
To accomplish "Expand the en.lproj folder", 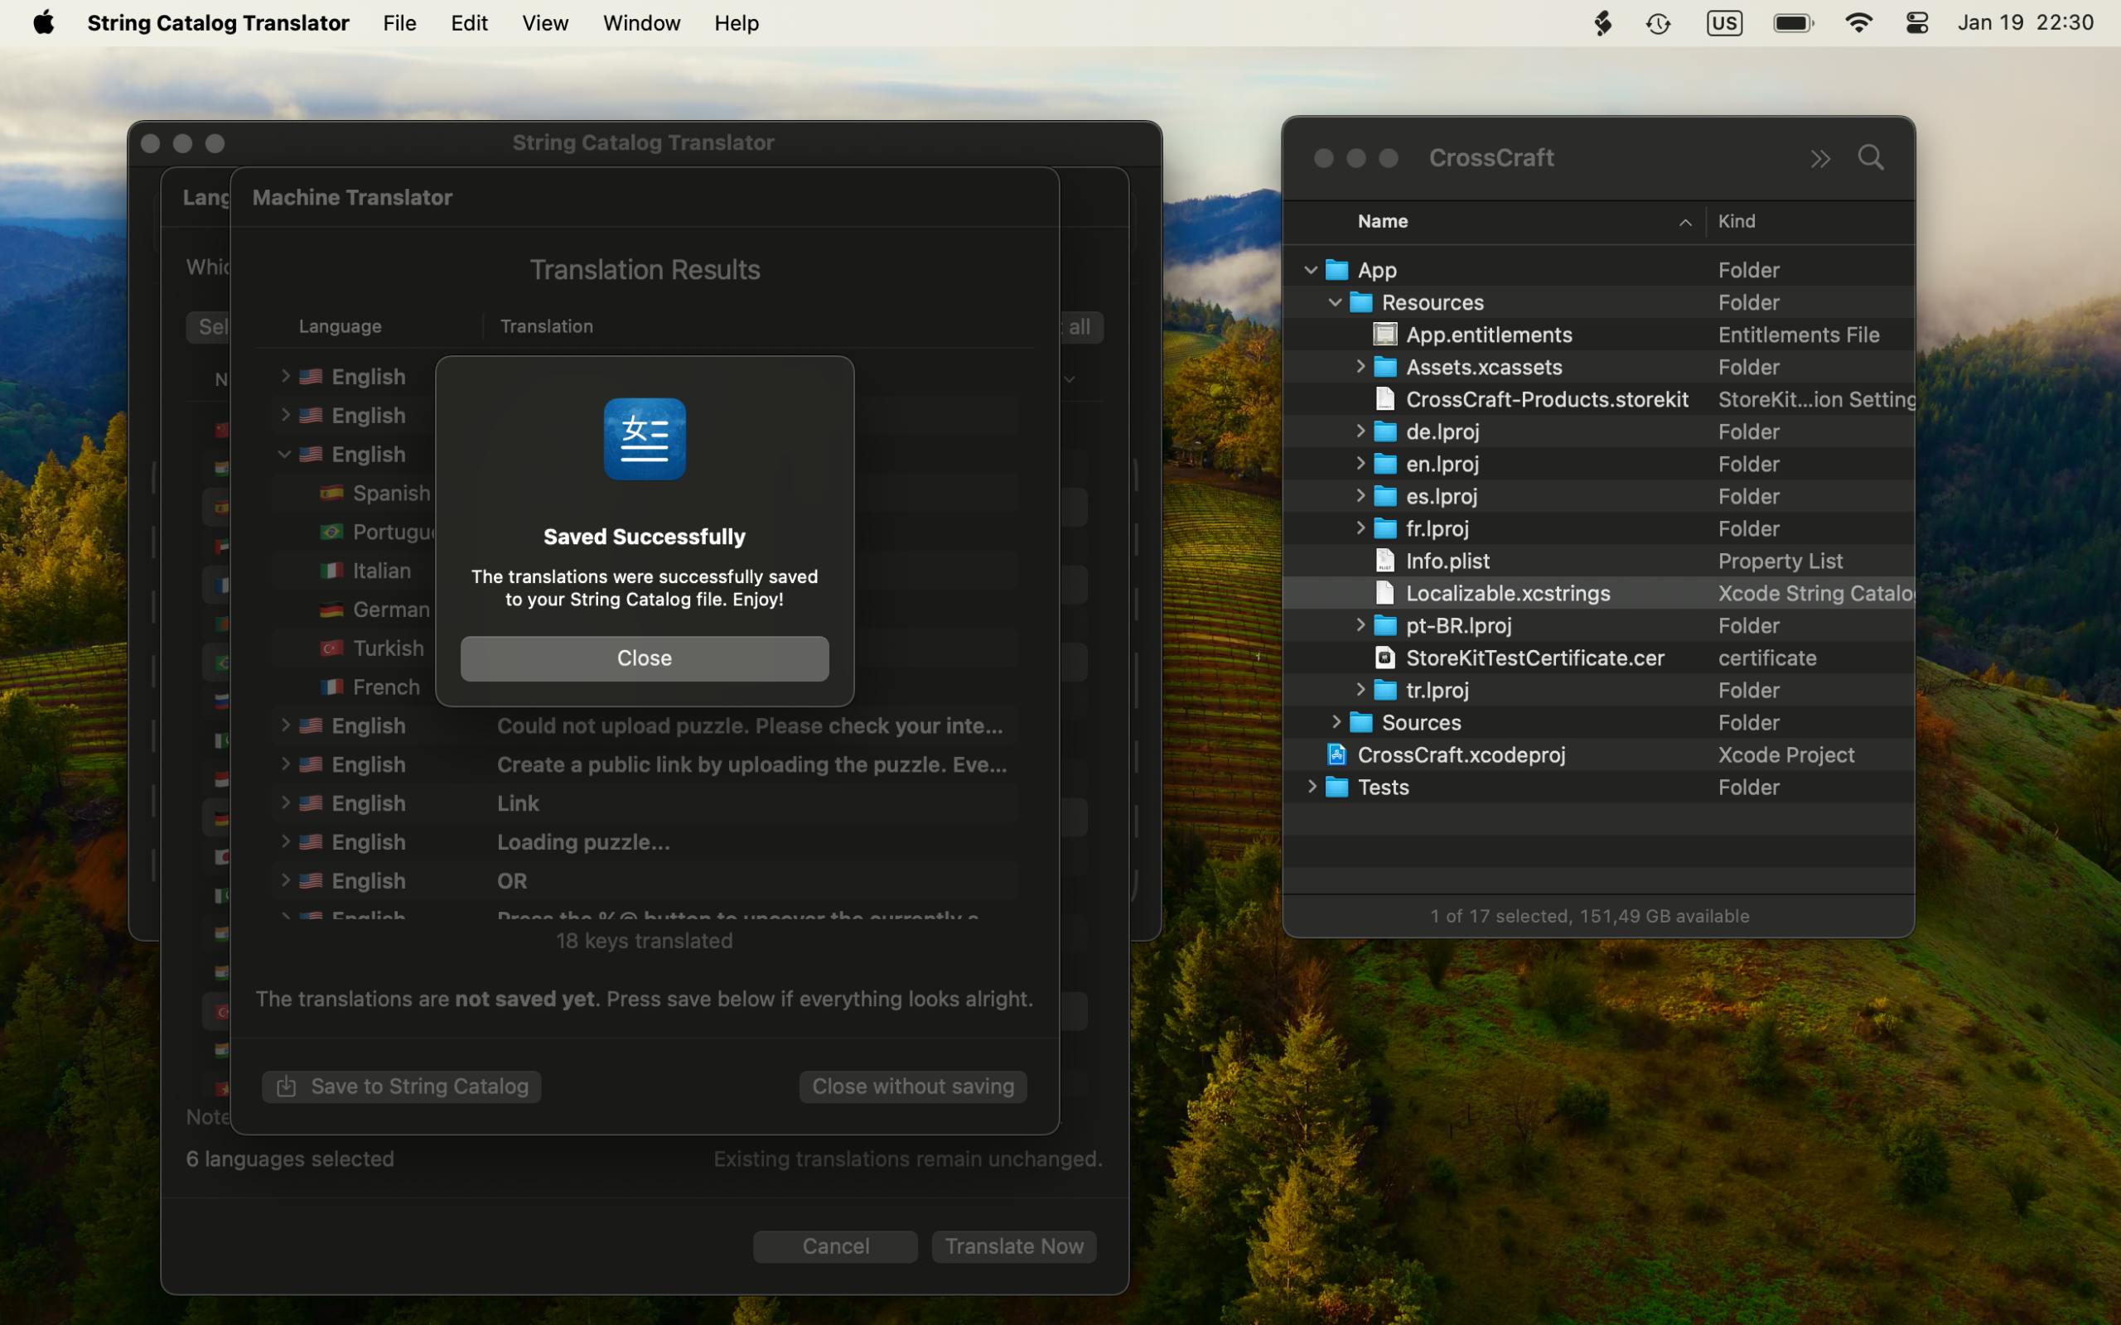I will click(x=1360, y=464).
